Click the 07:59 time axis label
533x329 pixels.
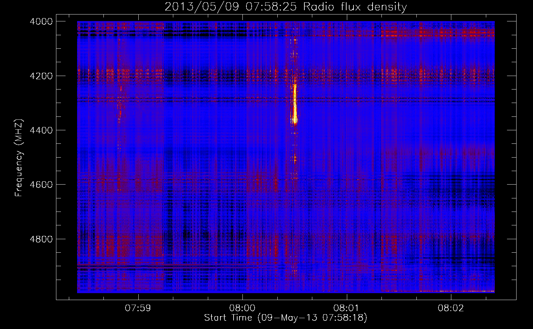click(x=138, y=308)
